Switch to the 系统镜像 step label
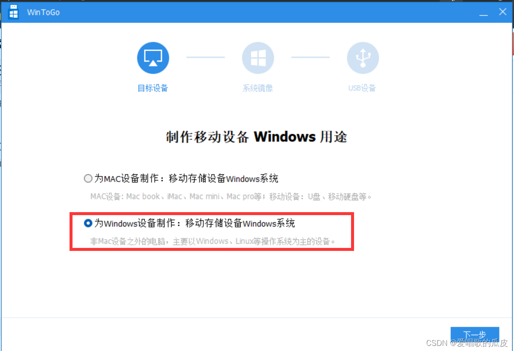The width and height of the screenshot is (514, 351). click(x=258, y=88)
